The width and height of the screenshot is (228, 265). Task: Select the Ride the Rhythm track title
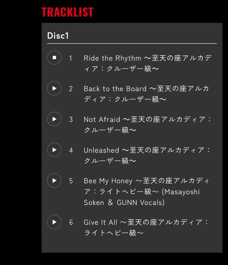[x=147, y=63]
